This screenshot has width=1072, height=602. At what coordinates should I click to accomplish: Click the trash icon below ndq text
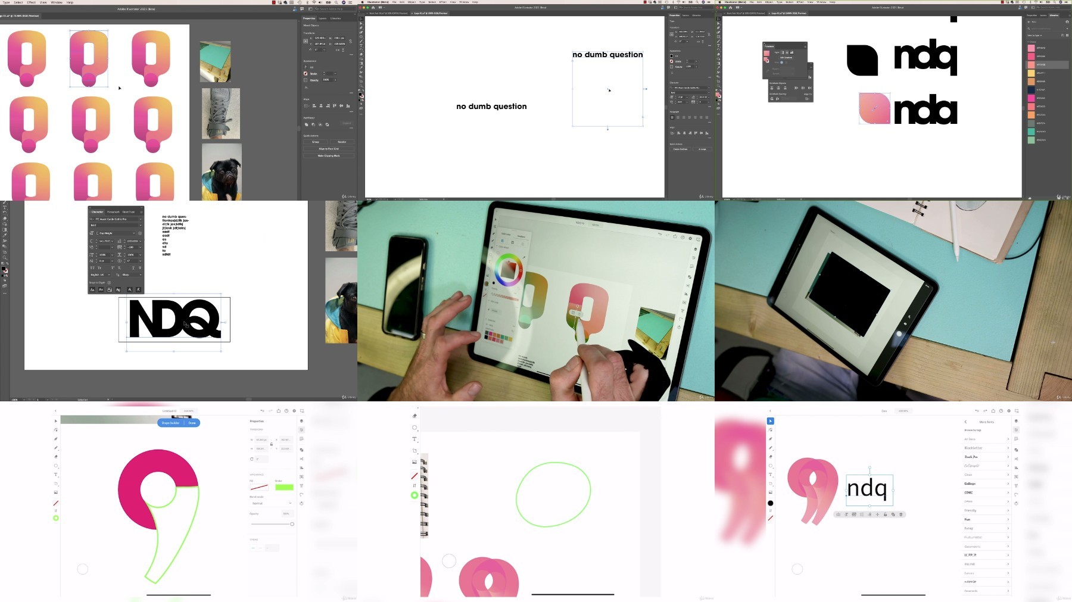click(900, 514)
